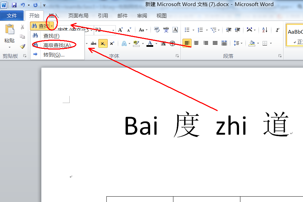
Task: Toggle character shading gray A
Action: (163, 43)
